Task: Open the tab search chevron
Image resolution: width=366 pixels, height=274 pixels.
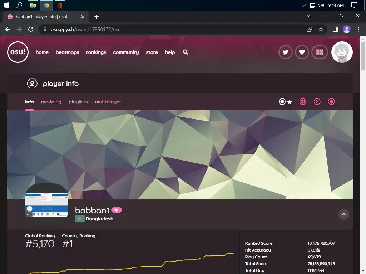Action: 308,16
